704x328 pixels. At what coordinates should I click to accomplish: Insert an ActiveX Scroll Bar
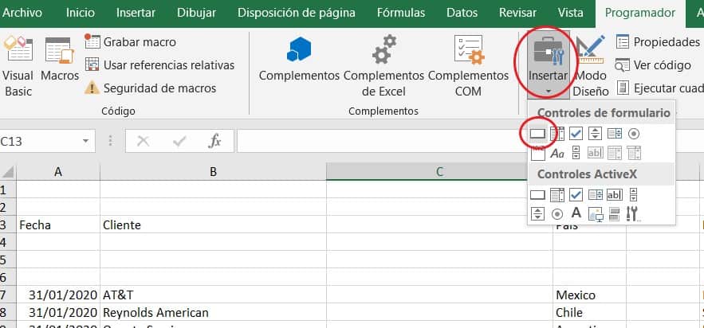(x=634, y=195)
